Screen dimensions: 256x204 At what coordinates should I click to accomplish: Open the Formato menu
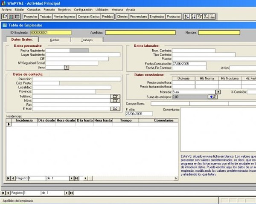coord(49,10)
